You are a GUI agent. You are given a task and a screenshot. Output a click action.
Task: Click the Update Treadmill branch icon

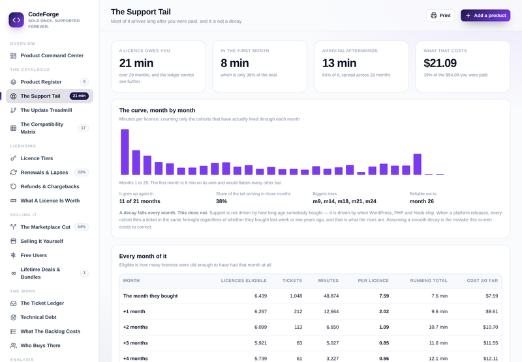(13, 110)
